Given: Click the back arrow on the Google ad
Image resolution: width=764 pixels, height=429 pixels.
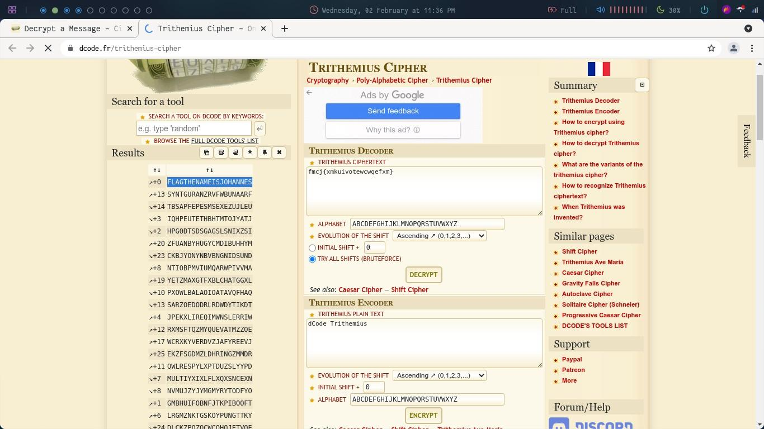Looking at the screenshot, I should click(x=309, y=93).
